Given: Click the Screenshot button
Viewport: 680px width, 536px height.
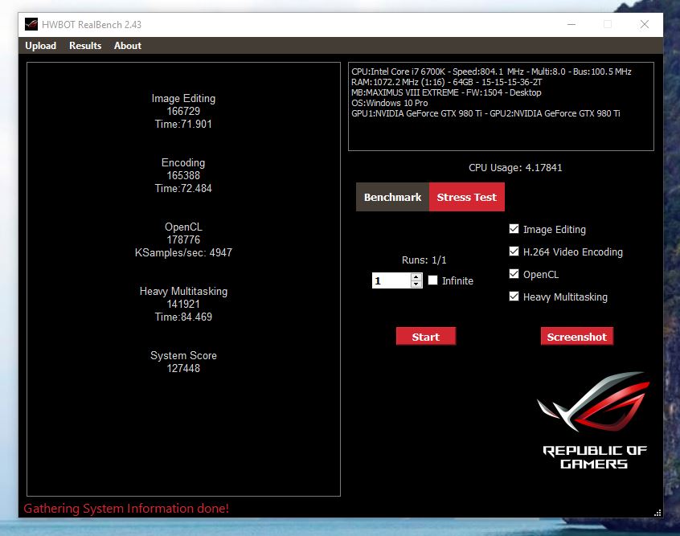Looking at the screenshot, I should pos(577,337).
